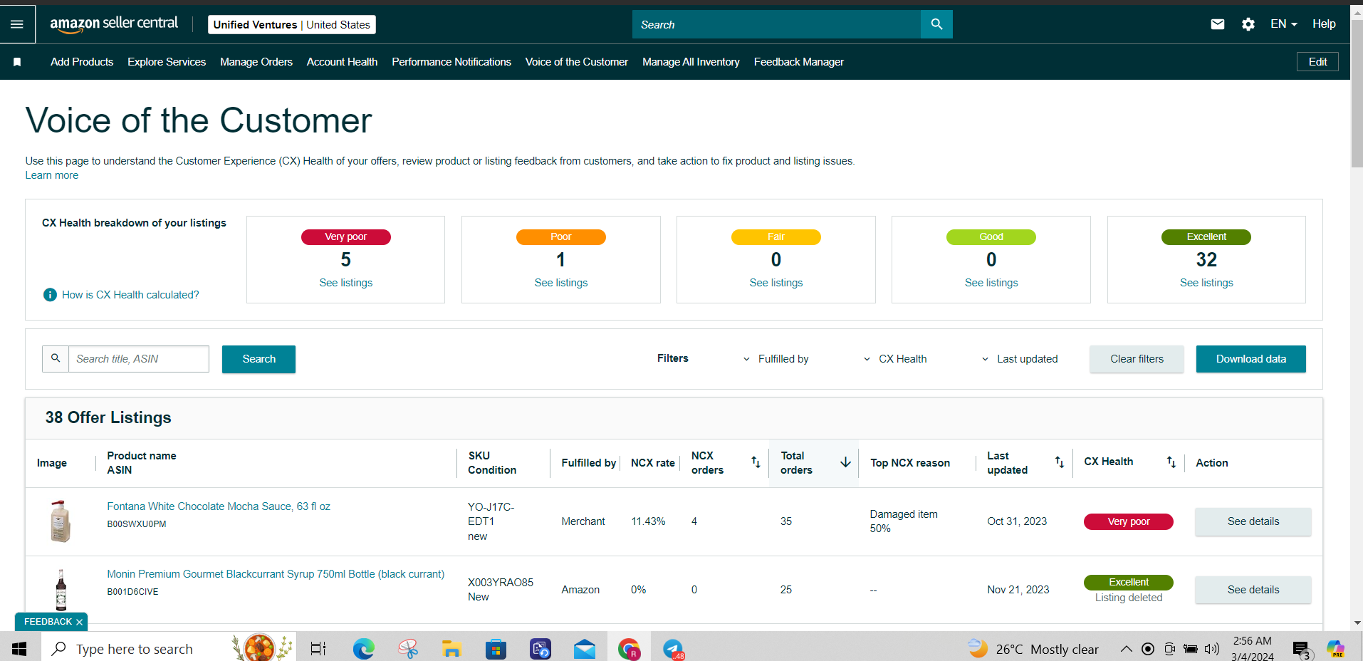
Task: Open the Unified Ventures account switcher
Action: click(292, 25)
